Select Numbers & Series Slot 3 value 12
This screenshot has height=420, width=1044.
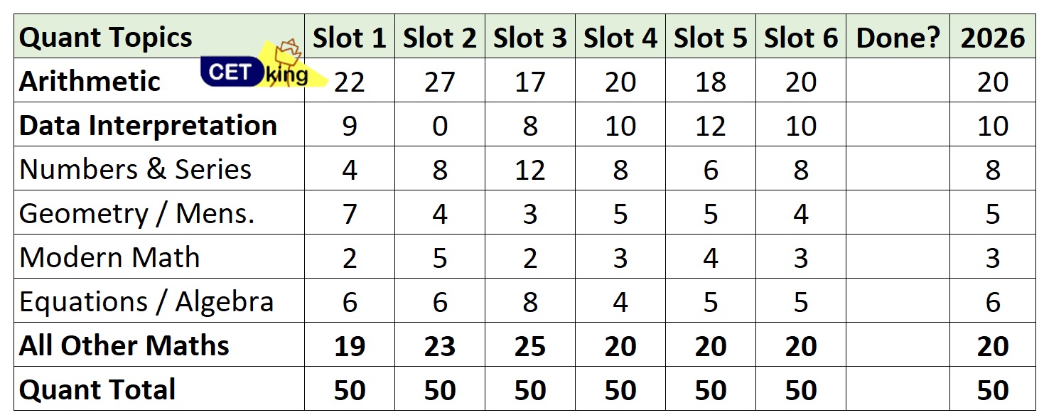529,170
